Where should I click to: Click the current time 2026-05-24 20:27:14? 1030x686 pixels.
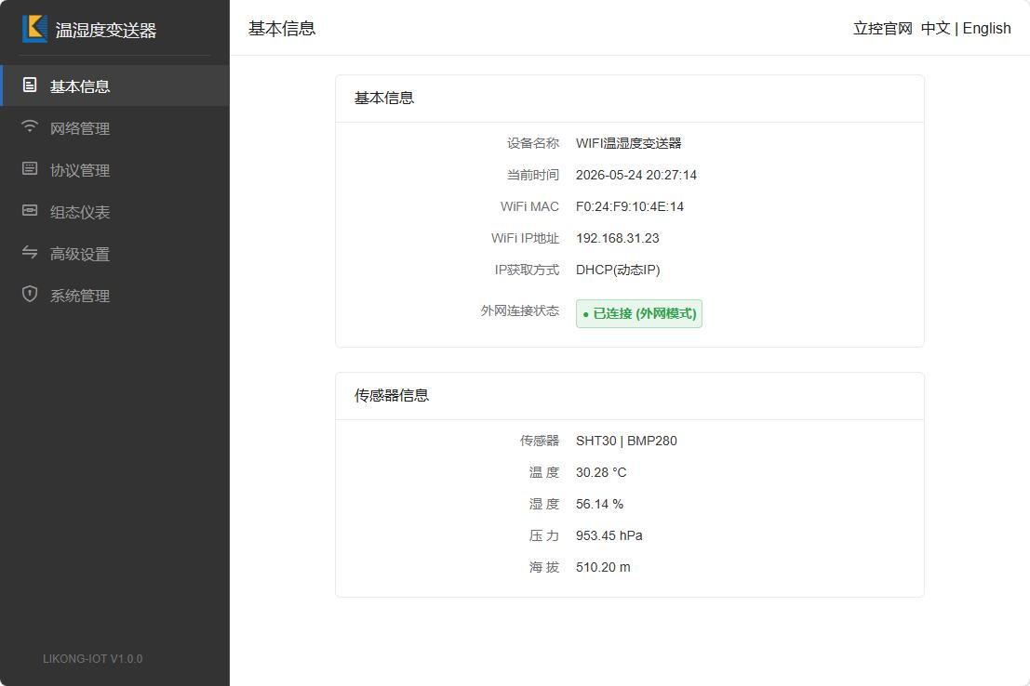point(635,175)
